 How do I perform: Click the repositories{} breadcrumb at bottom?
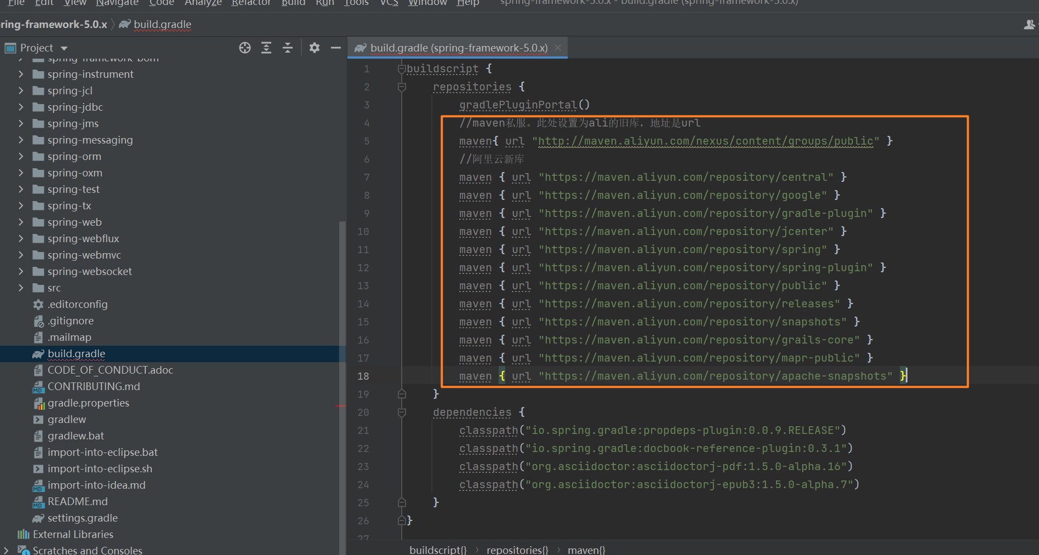coord(517,550)
